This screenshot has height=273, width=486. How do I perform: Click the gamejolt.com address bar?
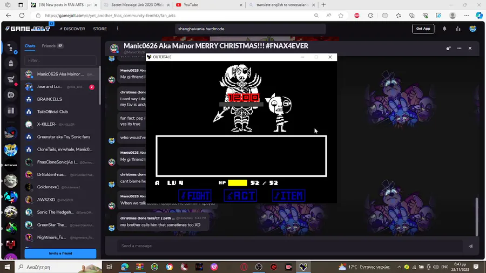(x=173, y=16)
